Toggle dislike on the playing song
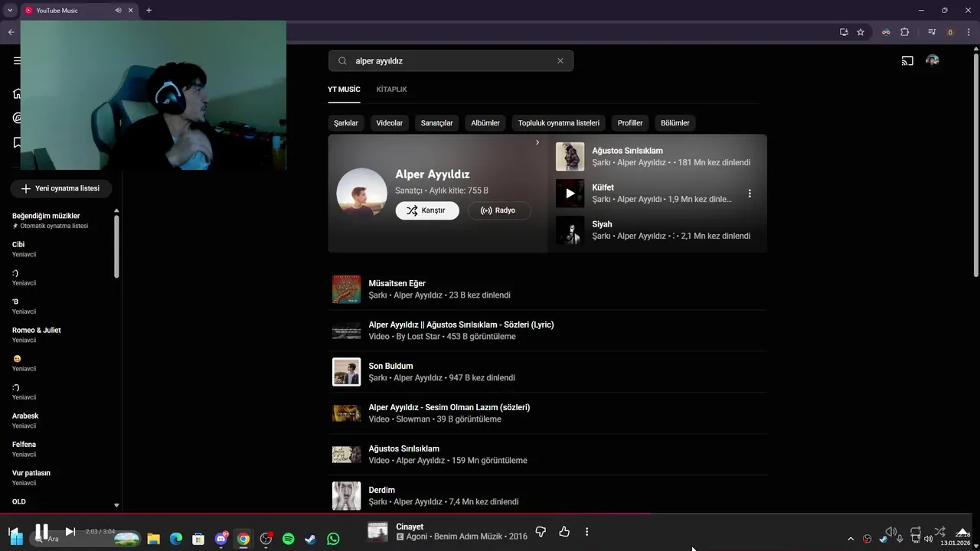This screenshot has width=980, height=551. [541, 531]
